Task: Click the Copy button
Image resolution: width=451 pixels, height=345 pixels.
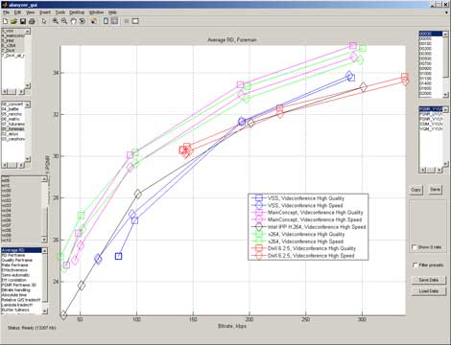Action: (x=415, y=190)
